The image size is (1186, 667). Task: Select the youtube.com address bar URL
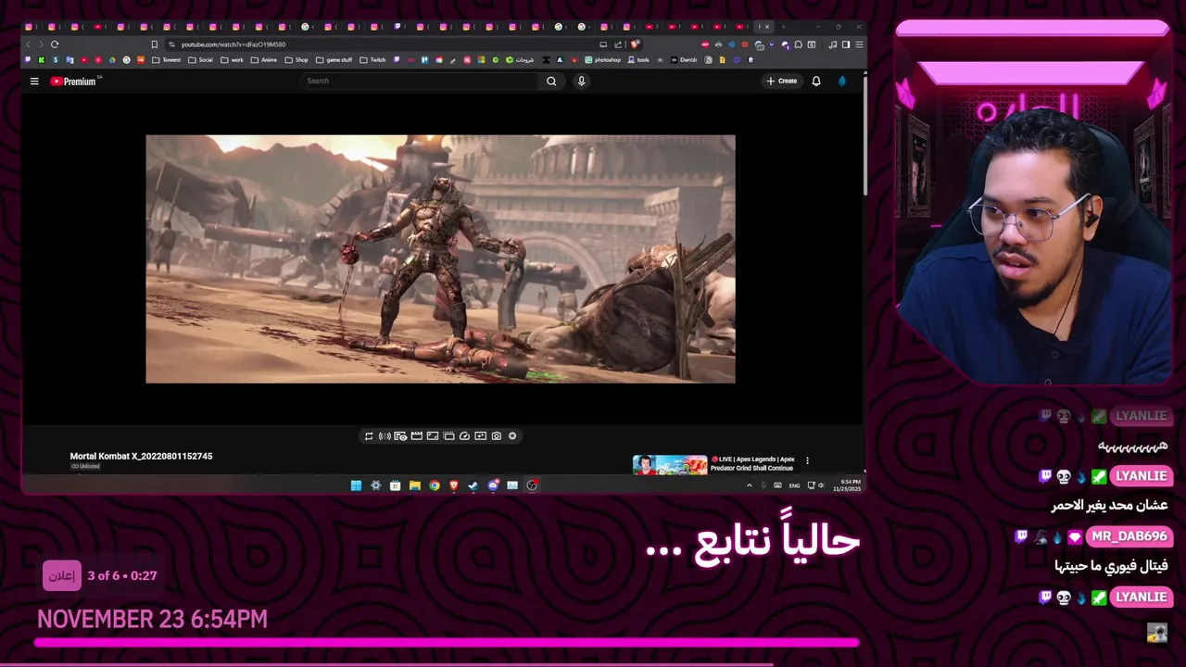click(233, 44)
